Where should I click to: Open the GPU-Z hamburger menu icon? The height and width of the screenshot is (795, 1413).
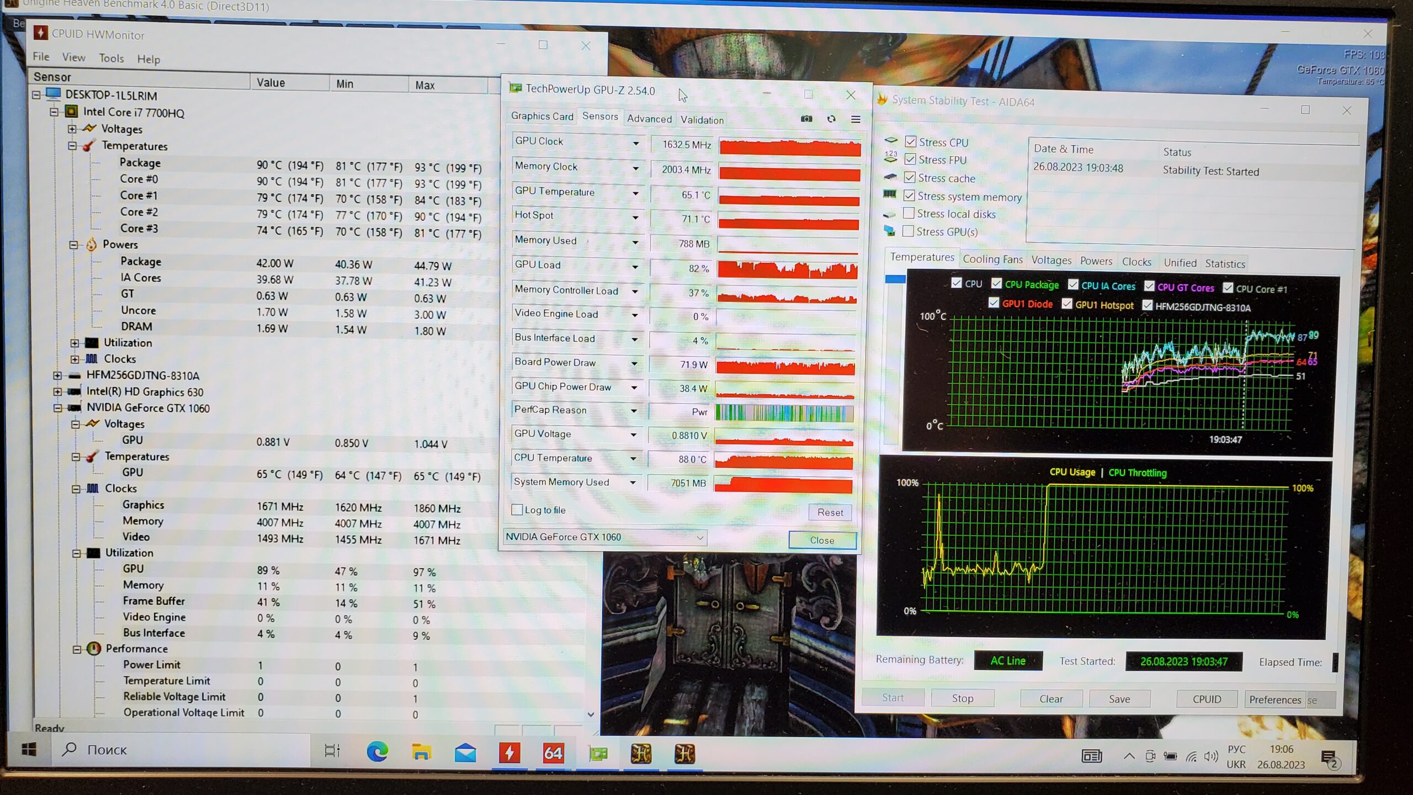coord(856,119)
